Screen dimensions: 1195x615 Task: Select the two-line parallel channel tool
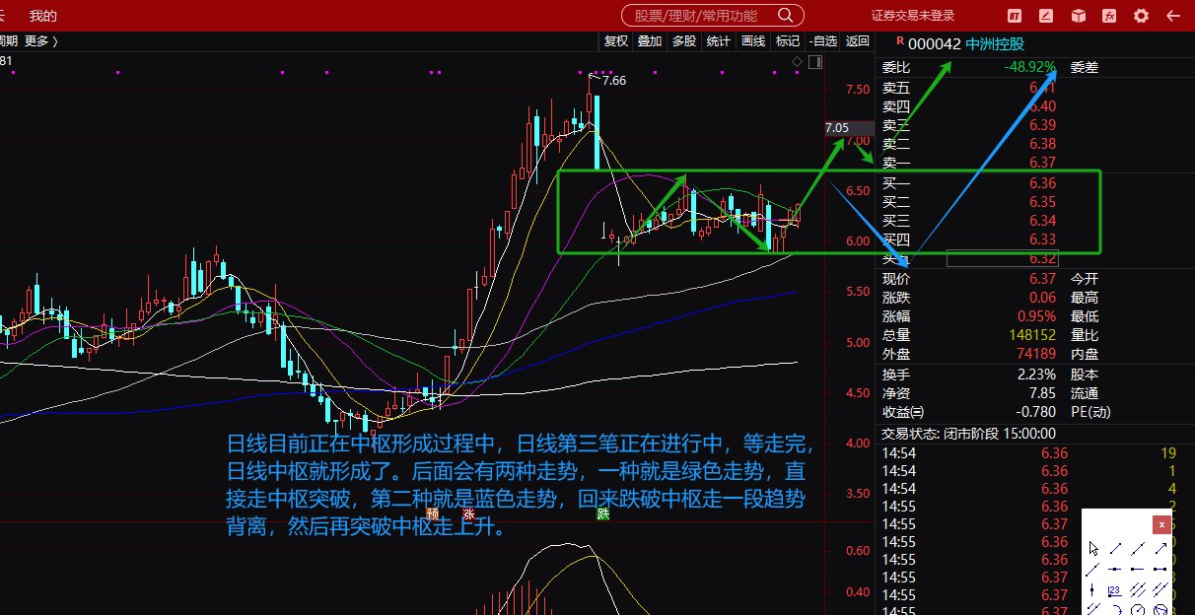[x=1160, y=589]
